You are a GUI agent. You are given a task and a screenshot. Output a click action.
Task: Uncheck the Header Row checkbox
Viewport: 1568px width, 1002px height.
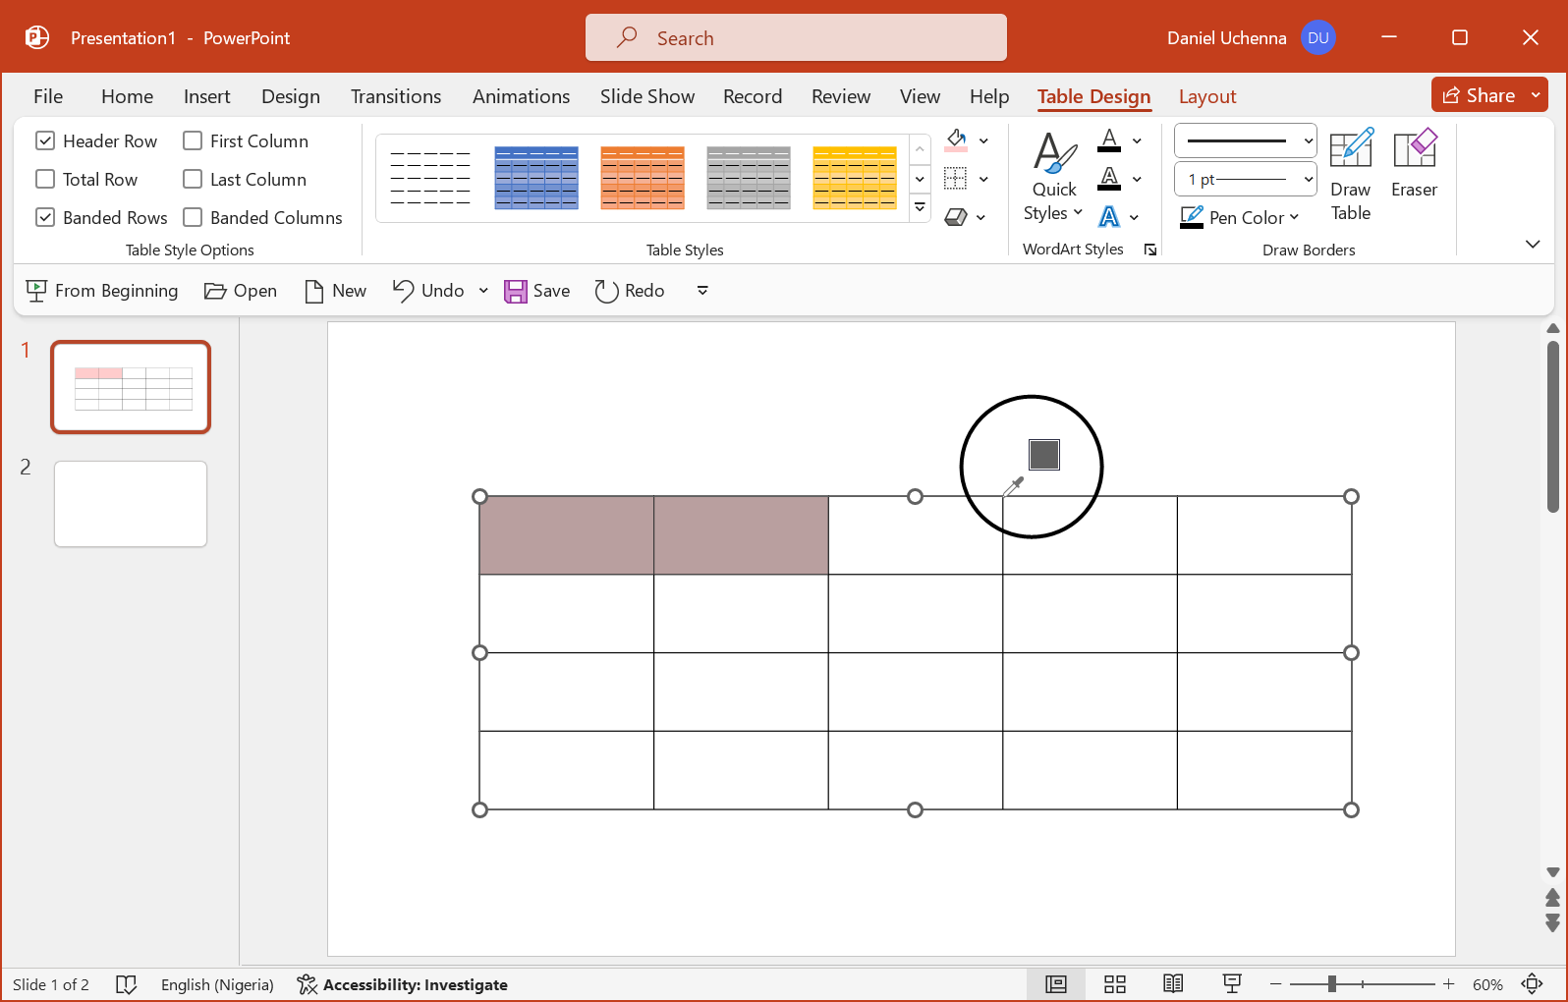(45, 141)
